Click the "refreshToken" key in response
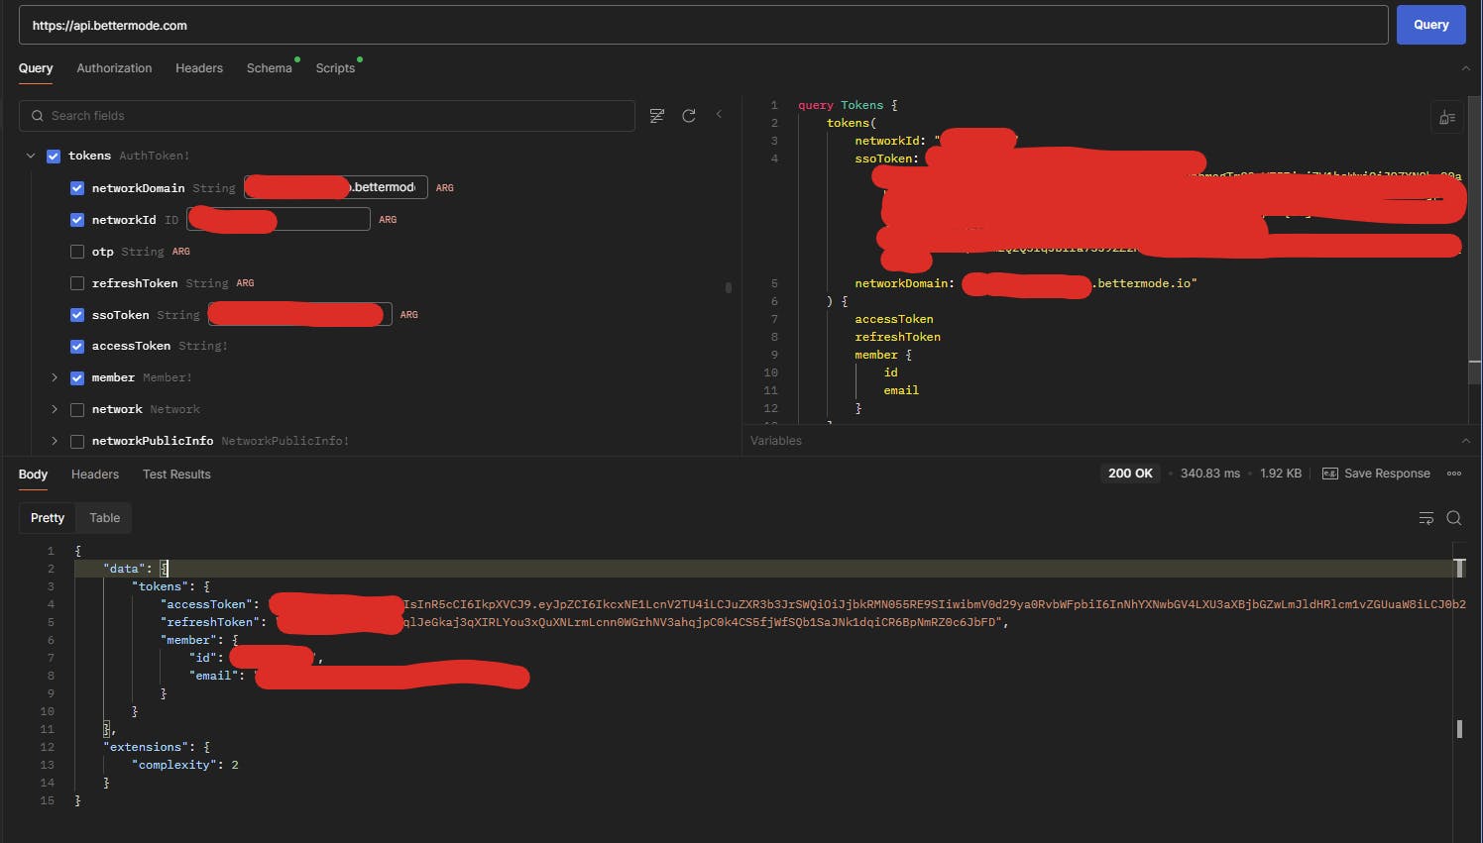The image size is (1483, 843). pyautogui.click(x=210, y=622)
